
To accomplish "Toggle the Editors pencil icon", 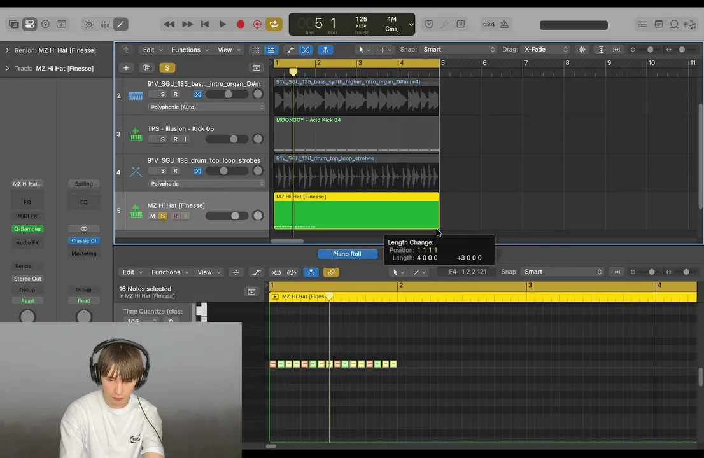I will coord(121,24).
